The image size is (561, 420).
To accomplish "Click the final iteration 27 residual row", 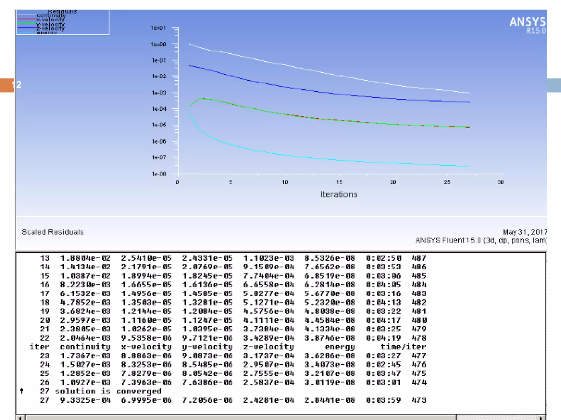I will [233, 400].
